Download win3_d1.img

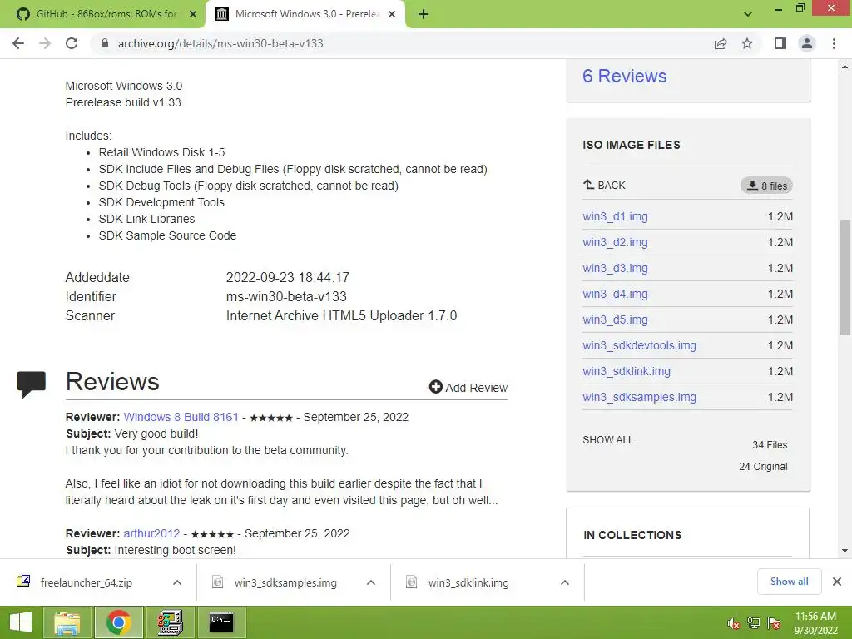coord(615,216)
